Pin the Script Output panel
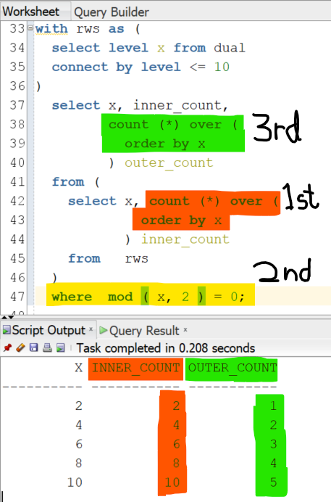This screenshot has width=331, height=502. tap(7, 347)
